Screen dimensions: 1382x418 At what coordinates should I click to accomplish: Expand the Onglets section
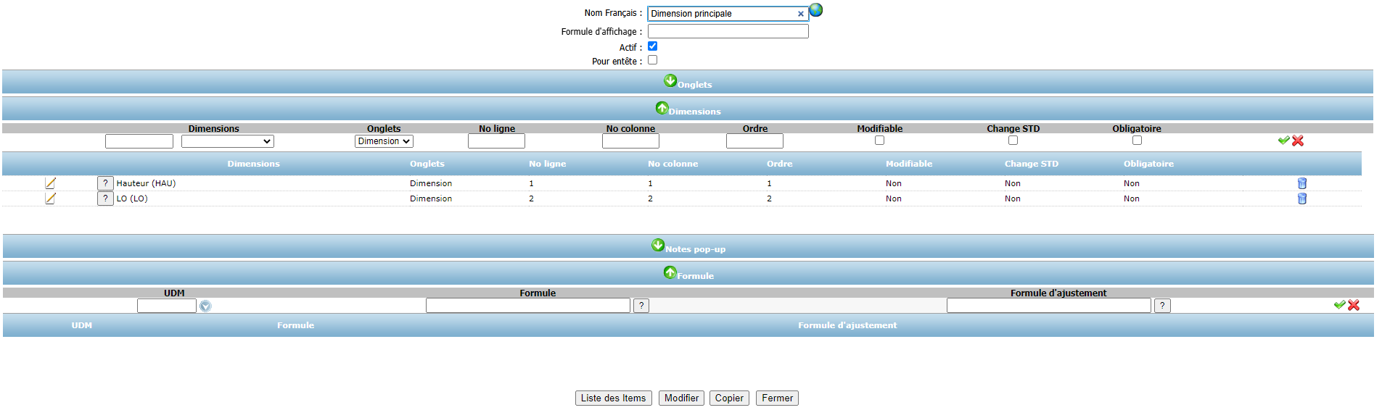click(x=670, y=80)
